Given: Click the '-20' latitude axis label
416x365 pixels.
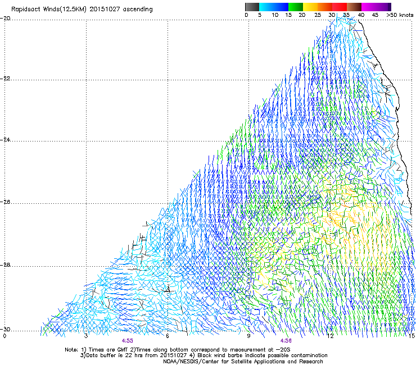Looking at the screenshot, I should 5,19.
